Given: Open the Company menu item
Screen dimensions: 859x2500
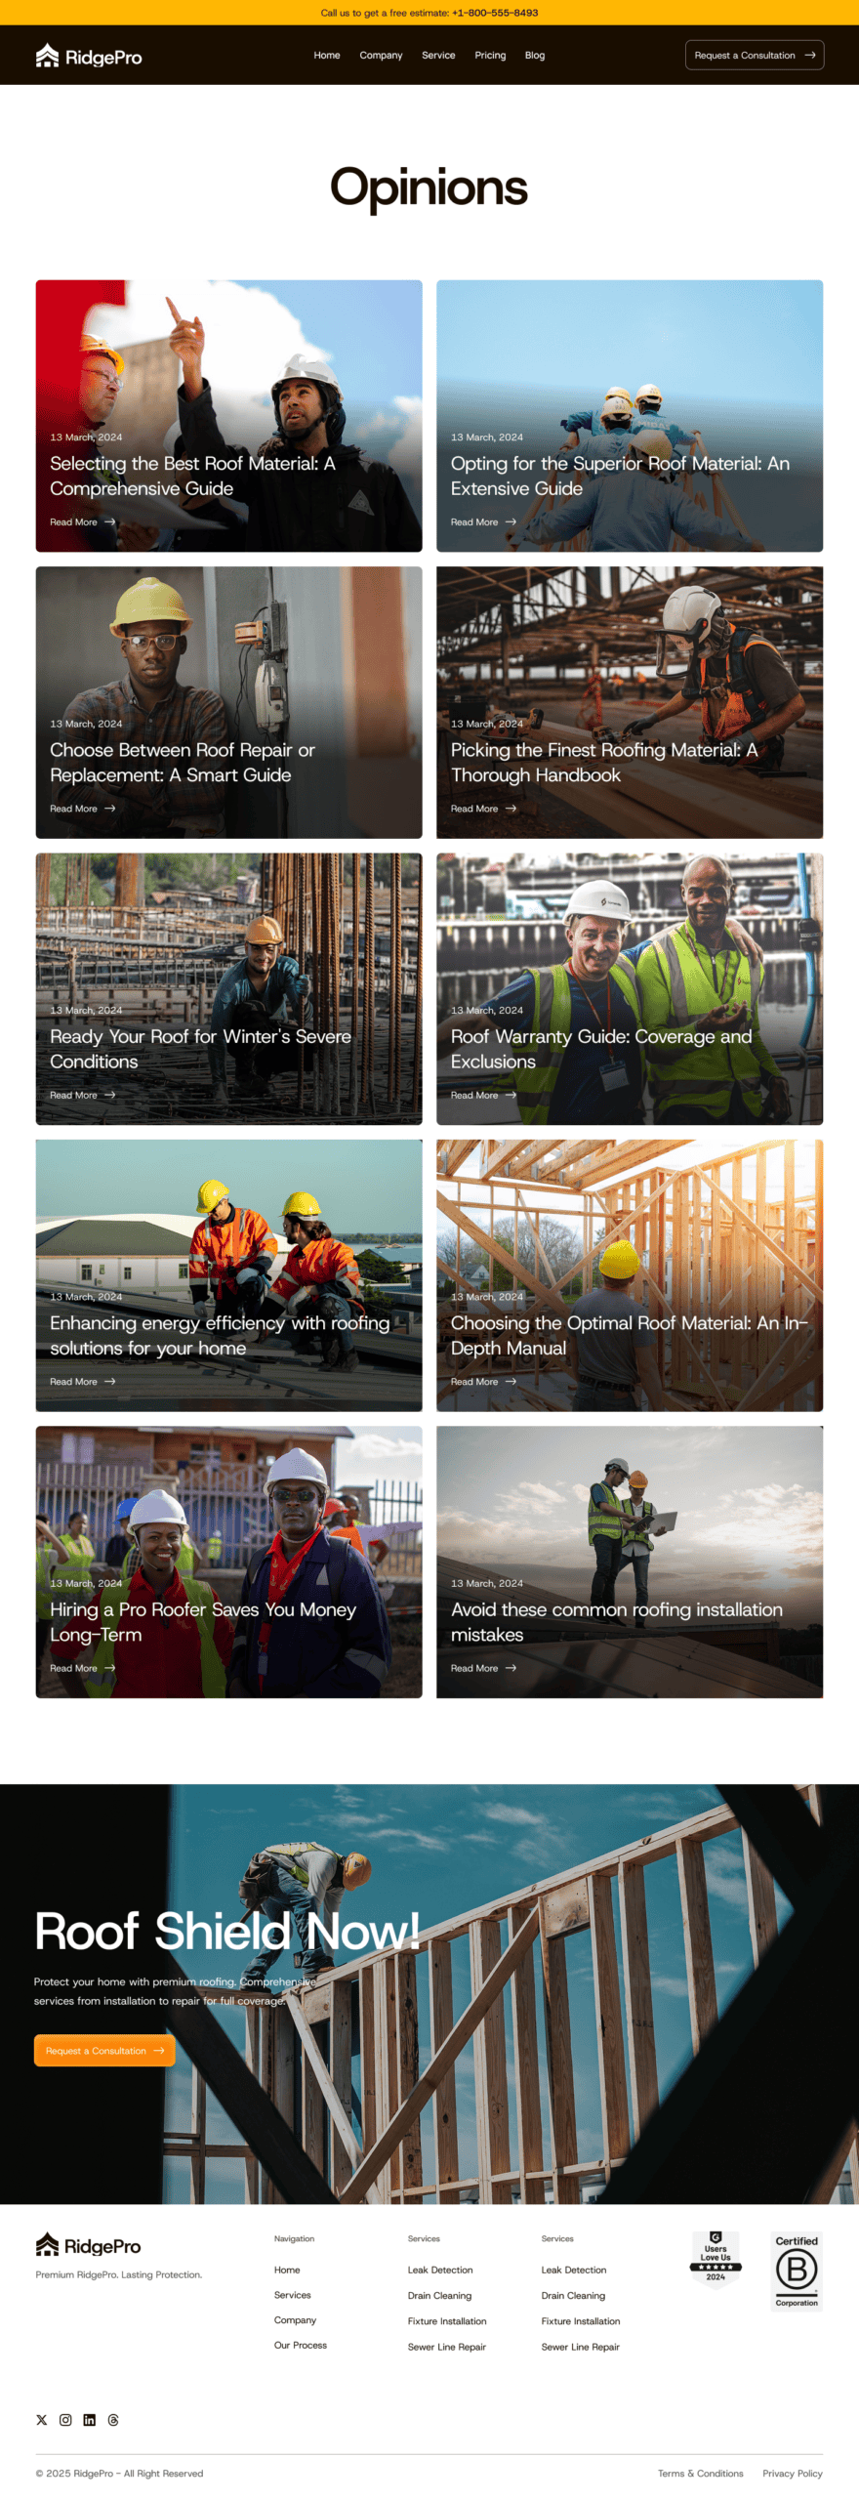Looking at the screenshot, I should click(381, 56).
